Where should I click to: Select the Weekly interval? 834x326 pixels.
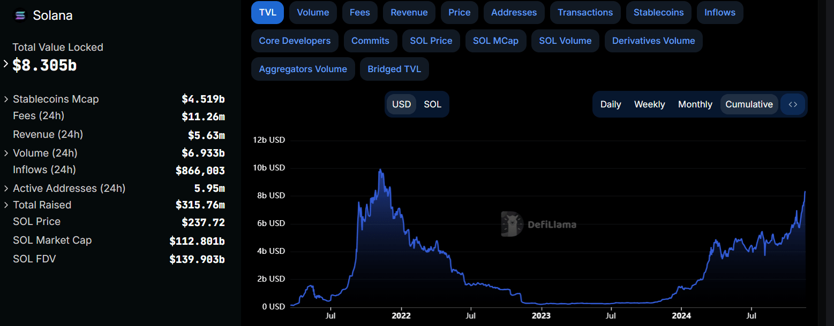[x=649, y=104]
